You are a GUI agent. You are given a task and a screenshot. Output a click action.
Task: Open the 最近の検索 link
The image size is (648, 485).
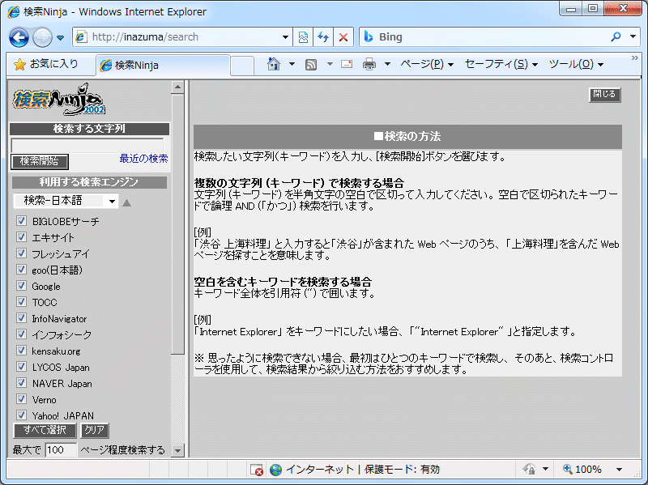[x=143, y=159]
